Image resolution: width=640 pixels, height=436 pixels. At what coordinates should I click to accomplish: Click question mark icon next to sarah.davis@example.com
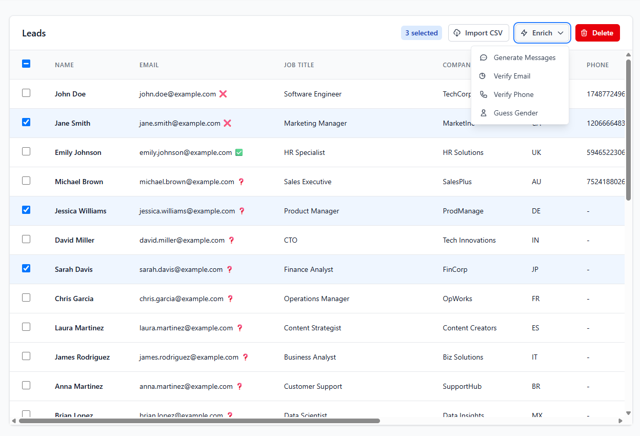point(230,269)
